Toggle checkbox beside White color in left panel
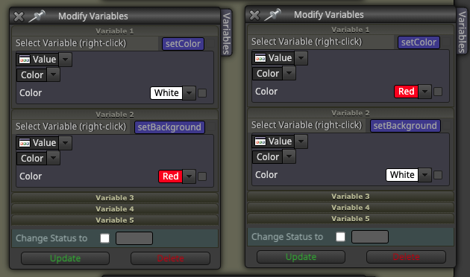 click(x=202, y=93)
